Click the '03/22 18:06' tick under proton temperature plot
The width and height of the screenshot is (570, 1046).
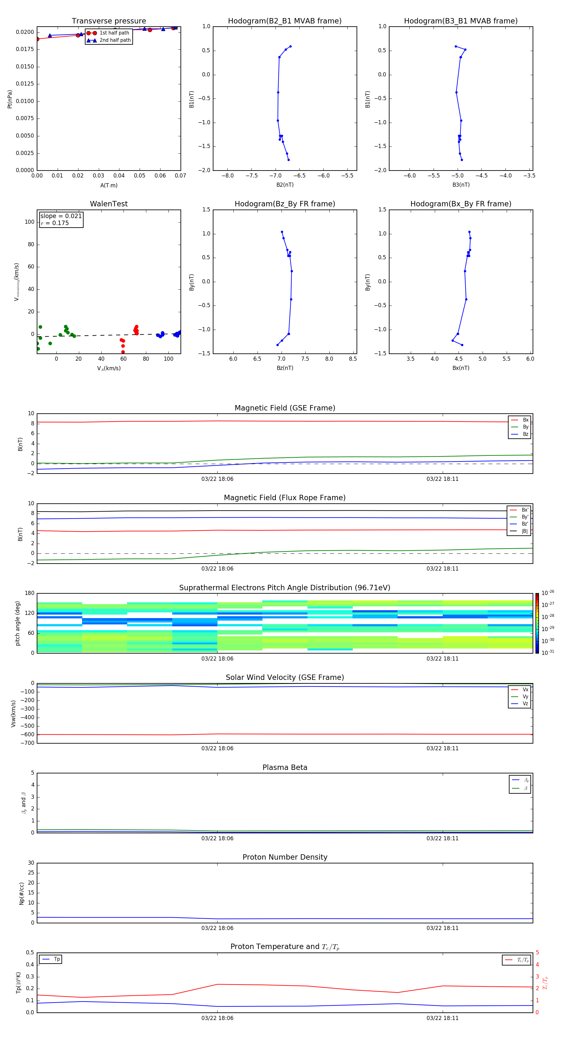click(x=218, y=1018)
